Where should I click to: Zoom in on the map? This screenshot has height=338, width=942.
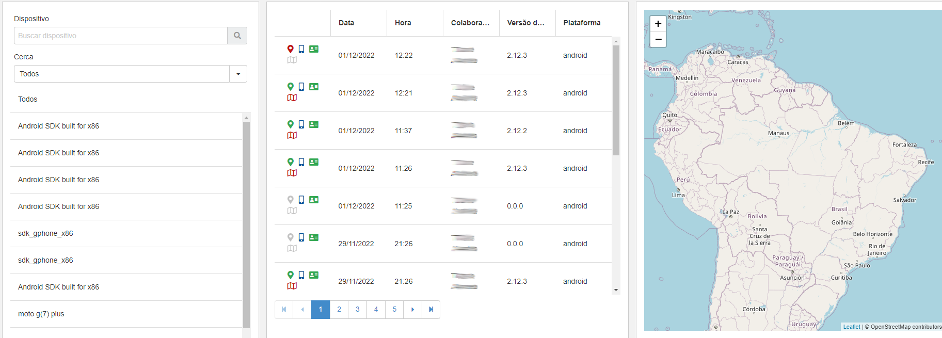click(658, 24)
